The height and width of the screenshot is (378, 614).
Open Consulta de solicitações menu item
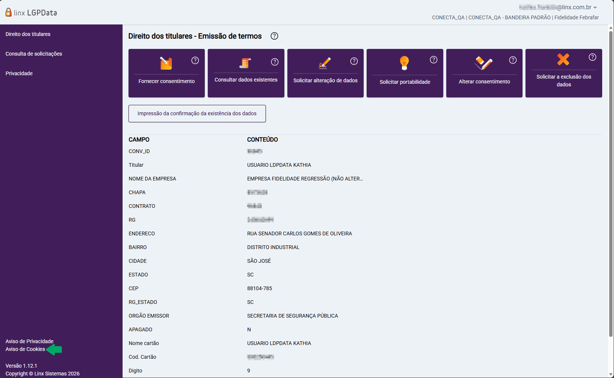(x=34, y=54)
